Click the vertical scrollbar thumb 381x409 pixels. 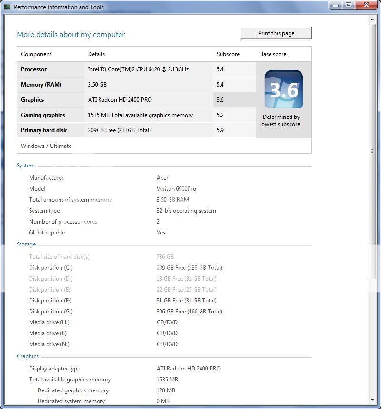click(372, 151)
